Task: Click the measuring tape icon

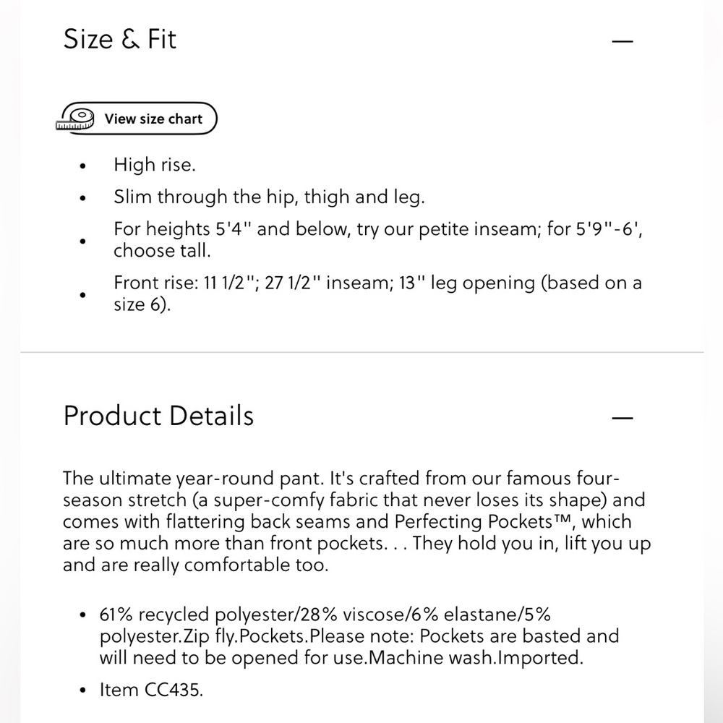Action: point(75,119)
